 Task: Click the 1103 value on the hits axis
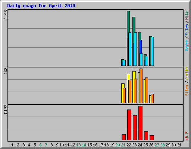(x=6, y=15)
